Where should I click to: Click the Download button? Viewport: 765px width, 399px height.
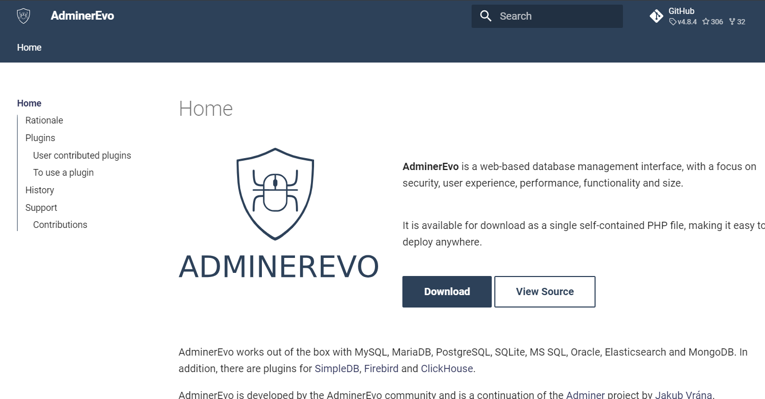pos(447,291)
